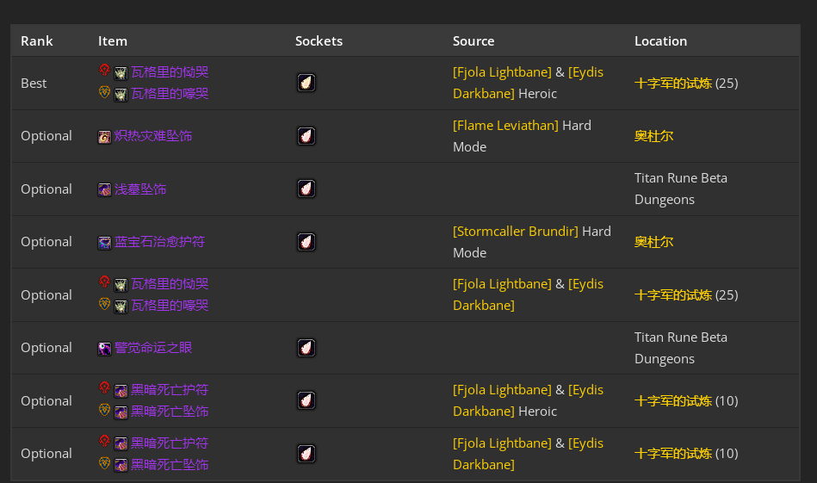Viewport: 817px width, 483px height.
Task: Click the Alliance faction icon in the Best row
Action: pyautogui.click(x=104, y=92)
